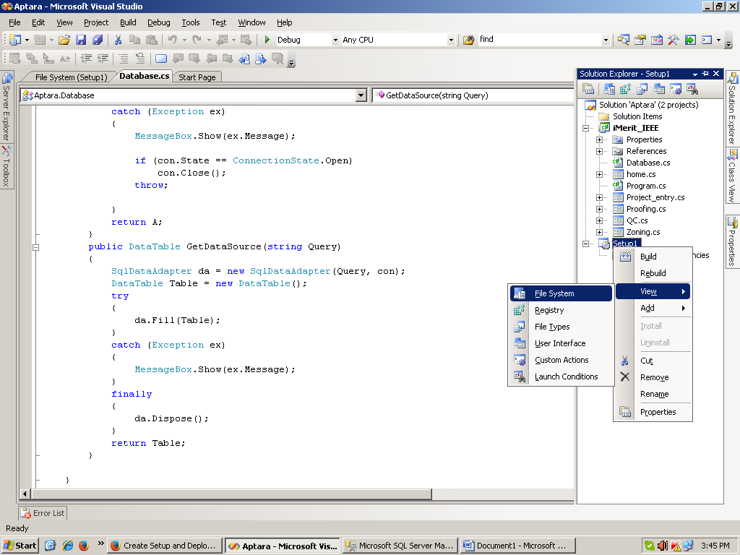Screen dimensions: 740x555
Task: Start debugging with the green play icon
Action: click(x=267, y=40)
